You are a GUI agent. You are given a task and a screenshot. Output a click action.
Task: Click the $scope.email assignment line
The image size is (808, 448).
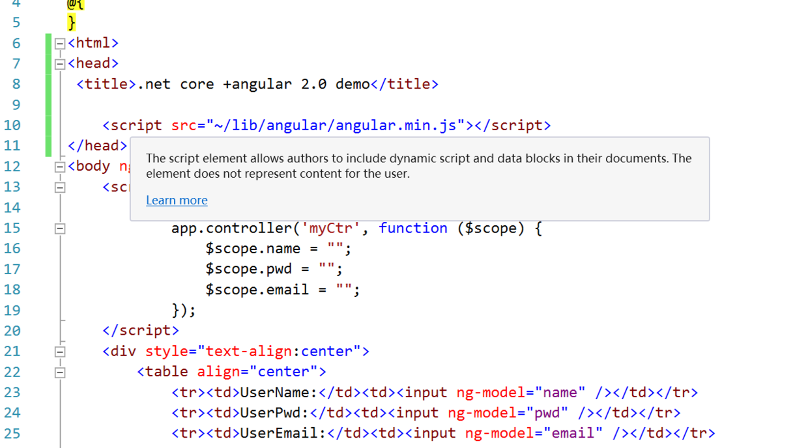point(283,290)
